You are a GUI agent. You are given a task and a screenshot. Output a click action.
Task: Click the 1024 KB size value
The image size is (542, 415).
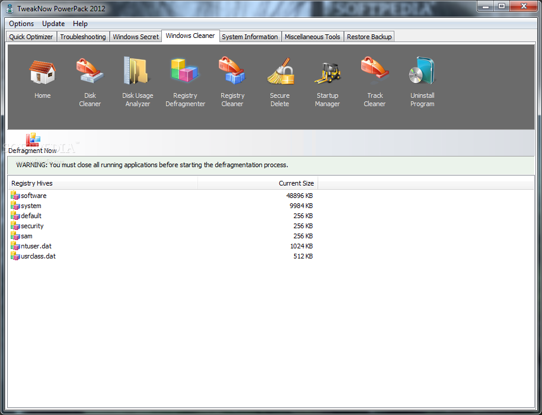301,246
